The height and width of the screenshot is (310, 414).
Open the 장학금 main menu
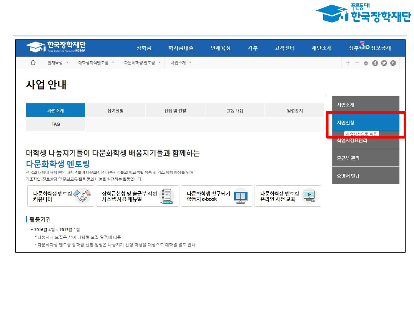coord(144,48)
